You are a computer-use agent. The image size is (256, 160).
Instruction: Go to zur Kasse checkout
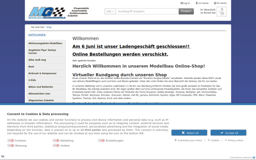202,3
